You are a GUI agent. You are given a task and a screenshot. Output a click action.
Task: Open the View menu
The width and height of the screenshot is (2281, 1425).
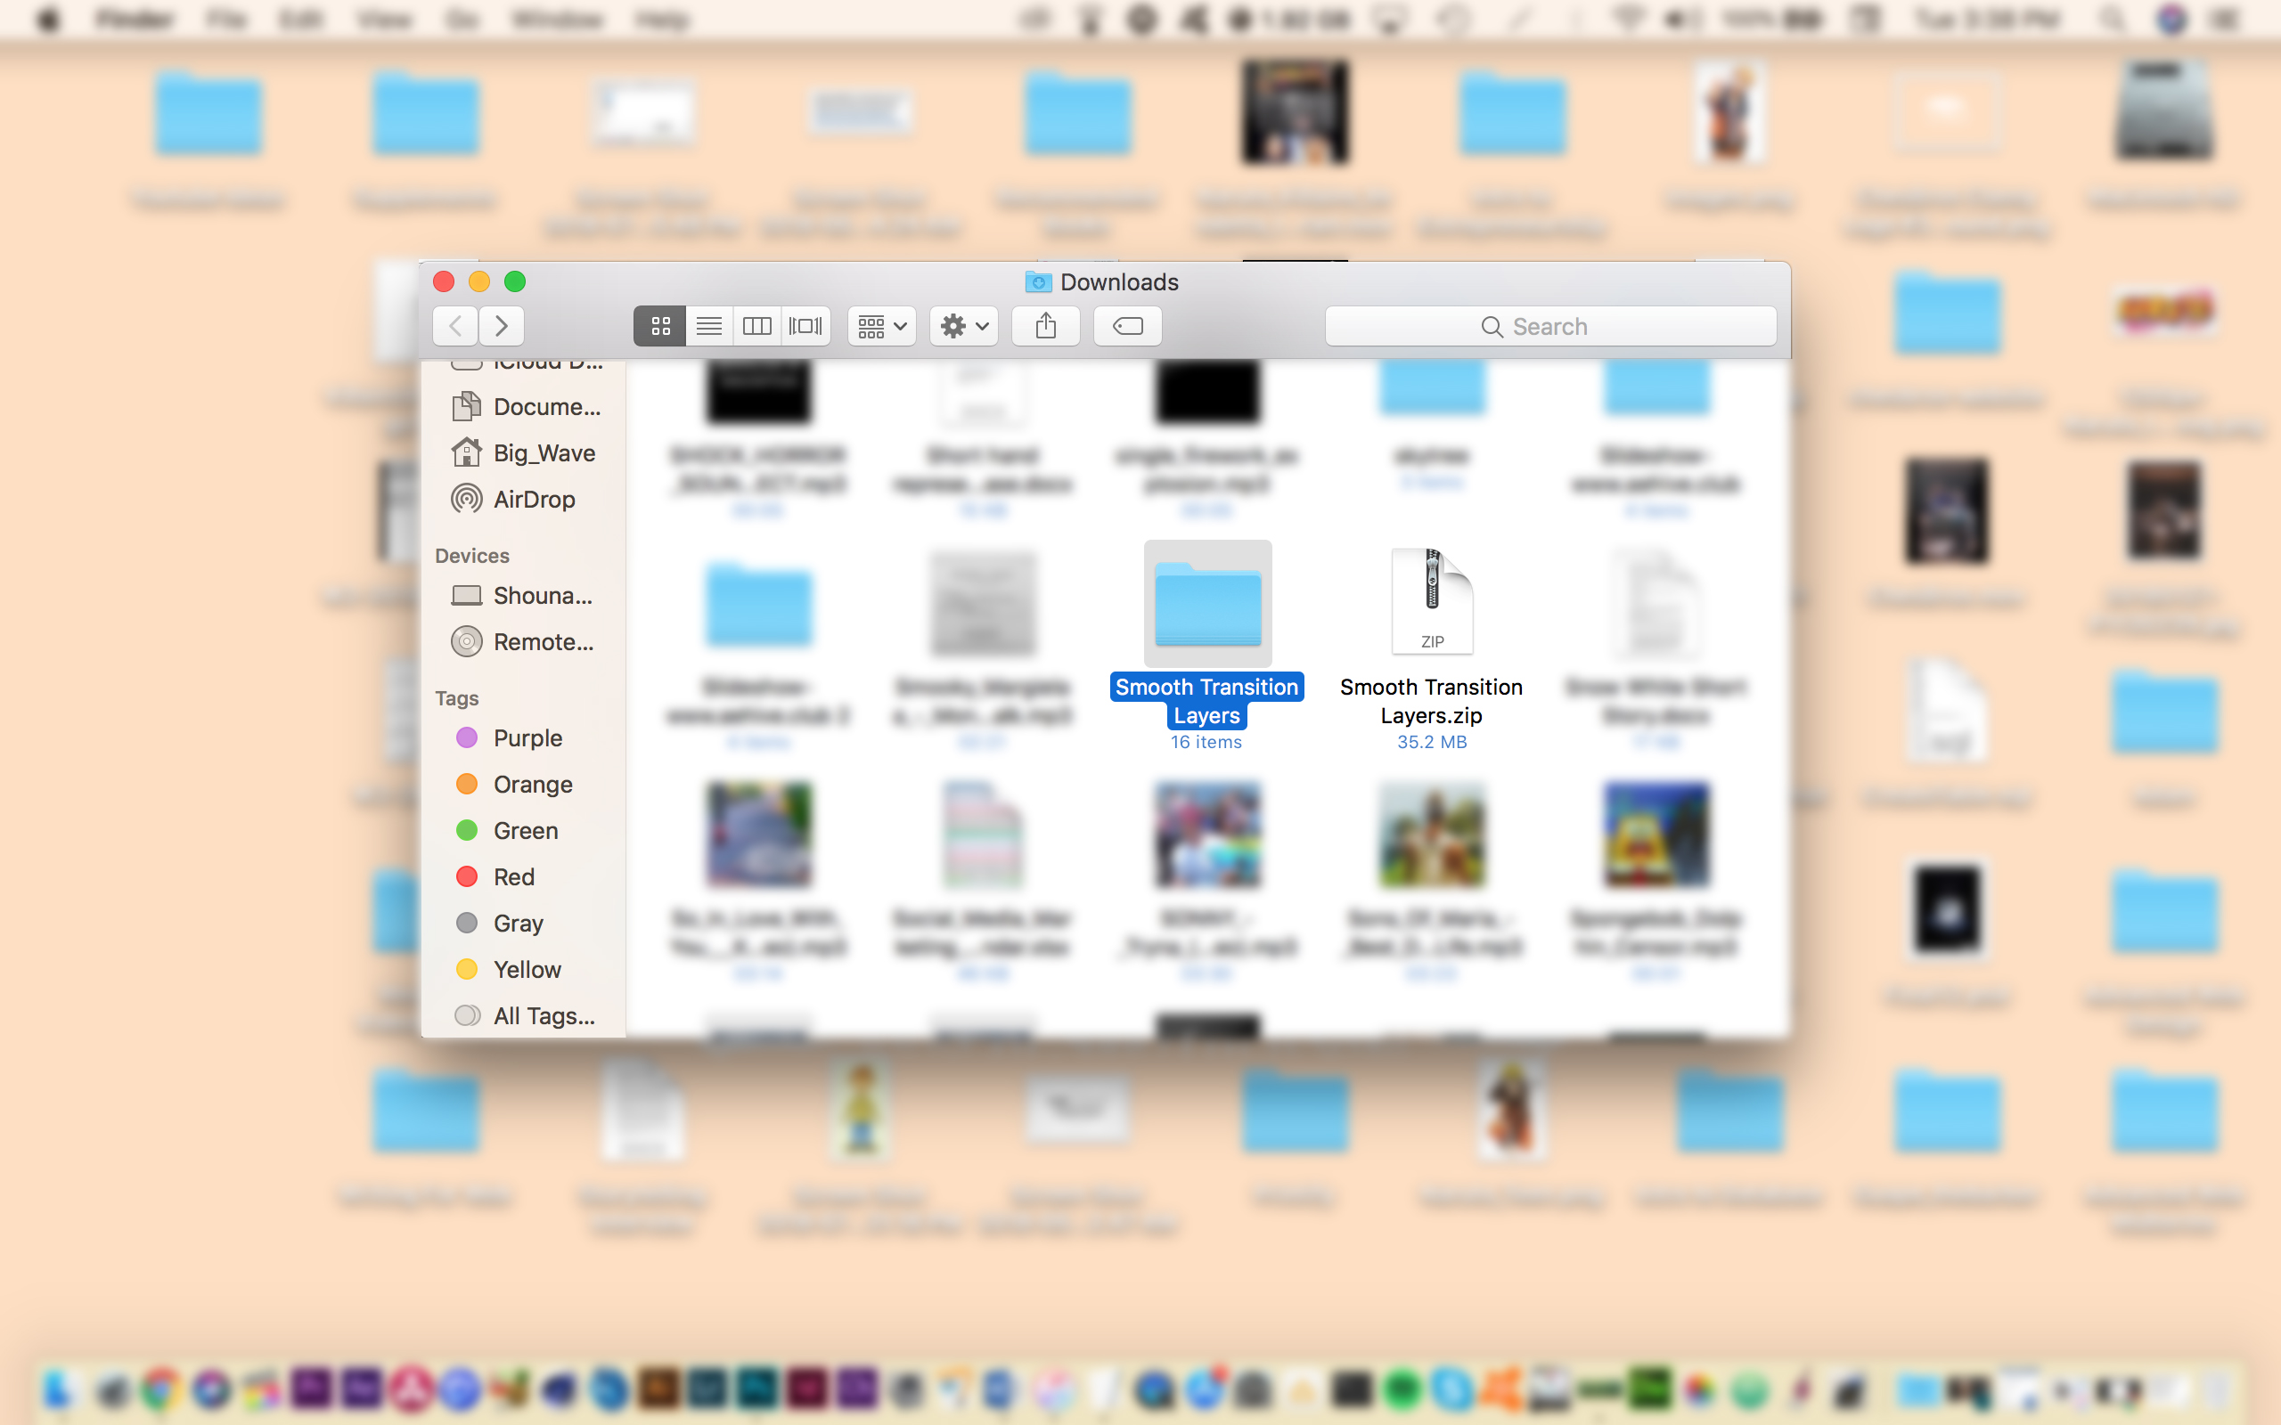point(382,19)
